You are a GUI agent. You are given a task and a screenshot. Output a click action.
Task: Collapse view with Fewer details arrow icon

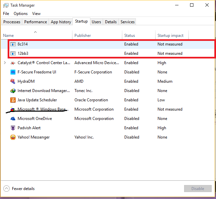pos(6,188)
